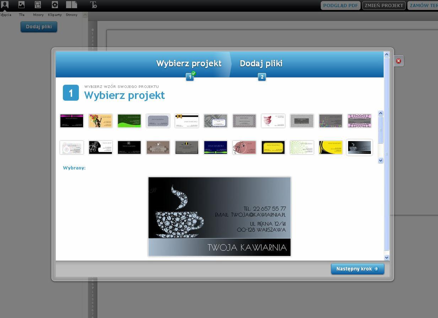
Task: Switch to the Dodaj pliki wizard tab
Action: (x=261, y=63)
